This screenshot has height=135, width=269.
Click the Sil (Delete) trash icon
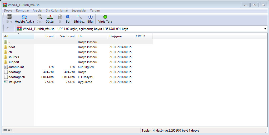point(60,17)
